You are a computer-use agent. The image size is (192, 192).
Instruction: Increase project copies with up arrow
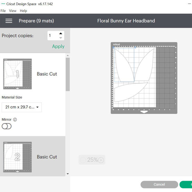coord(61,33)
